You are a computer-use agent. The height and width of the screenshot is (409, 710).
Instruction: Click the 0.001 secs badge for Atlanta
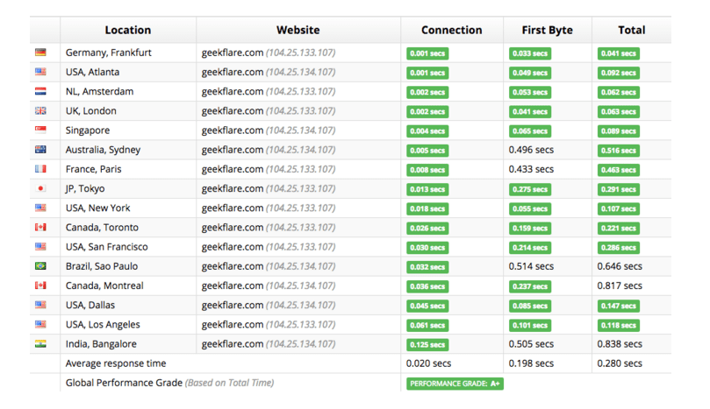(x=427, y=73)
